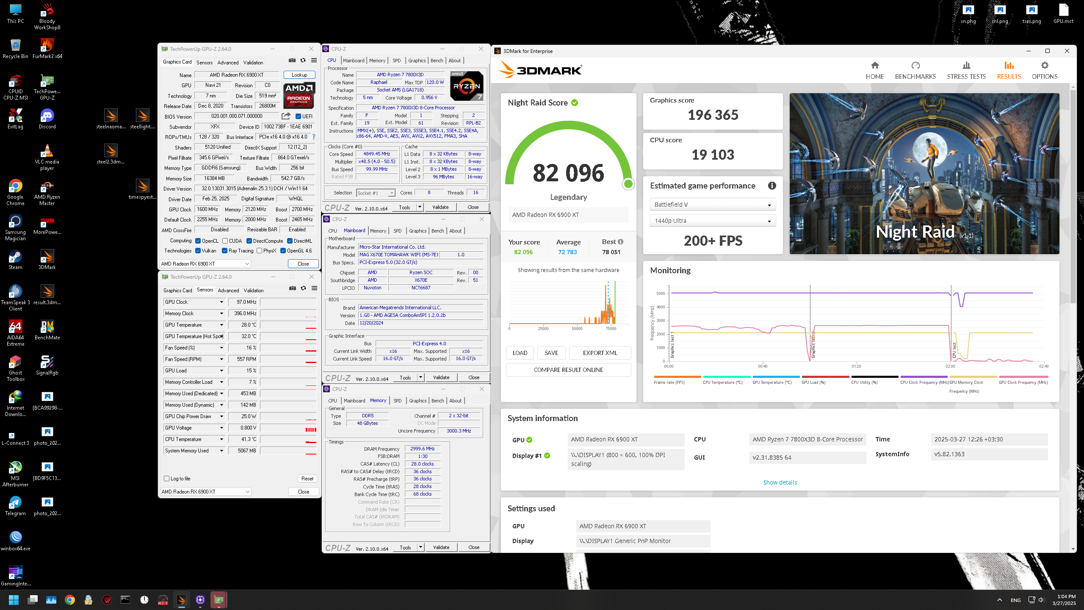Viewport: 1084px width, 610px height.
Task: Toggle DirectML checkbox in GPU-Z
Action: [290, 241]
